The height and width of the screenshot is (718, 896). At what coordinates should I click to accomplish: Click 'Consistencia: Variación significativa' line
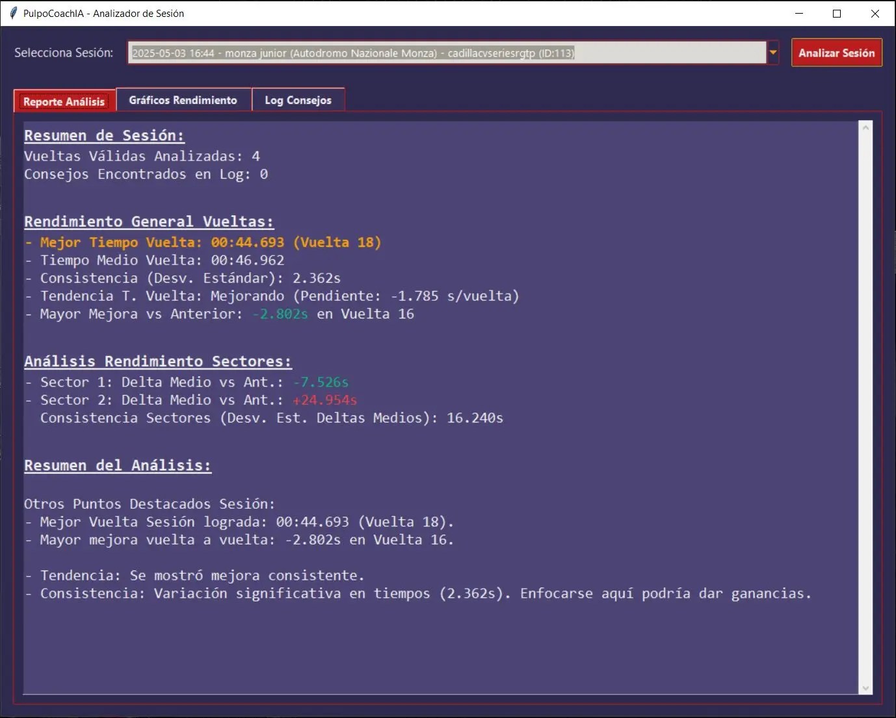[418, 593]
